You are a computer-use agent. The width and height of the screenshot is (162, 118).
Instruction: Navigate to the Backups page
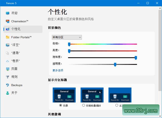coord(23,85)
